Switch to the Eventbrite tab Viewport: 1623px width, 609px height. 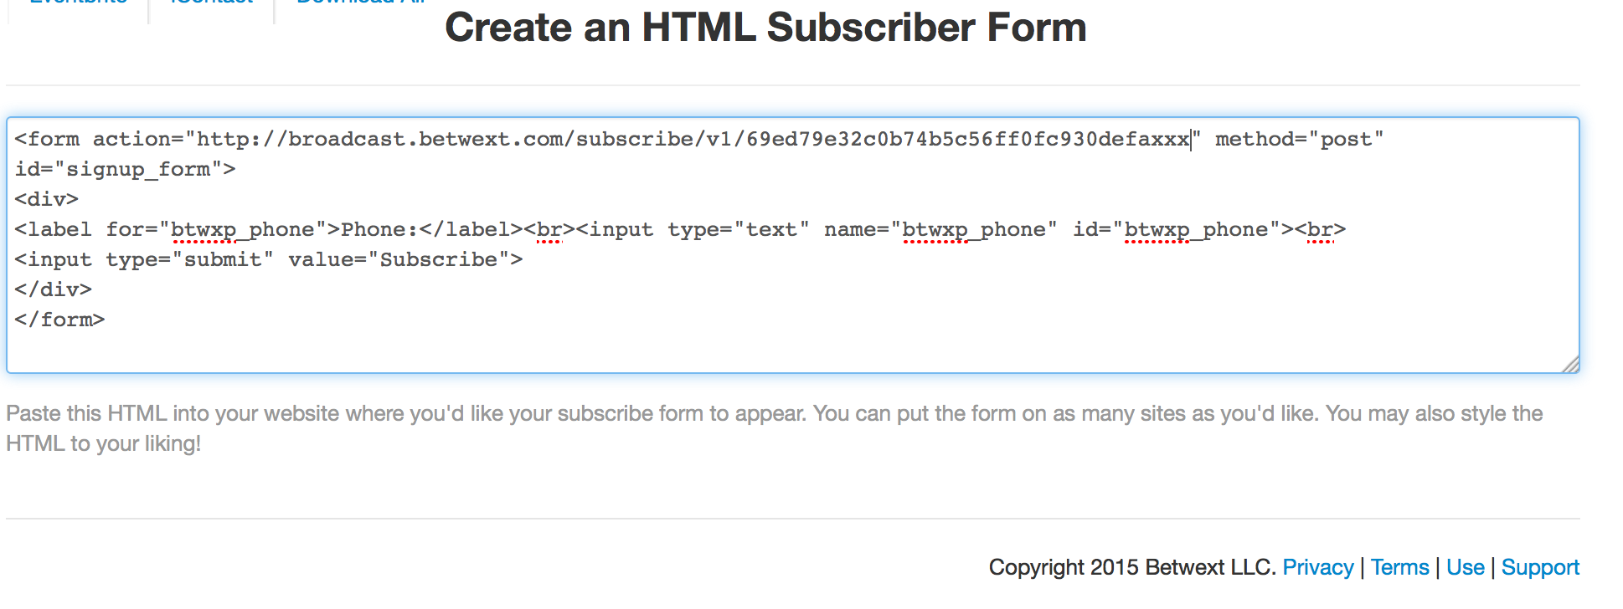(78, 3)
